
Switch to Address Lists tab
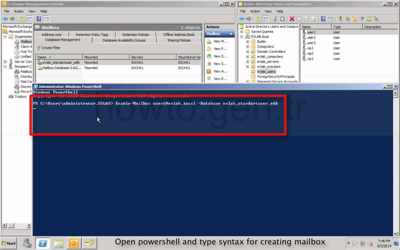51,34
